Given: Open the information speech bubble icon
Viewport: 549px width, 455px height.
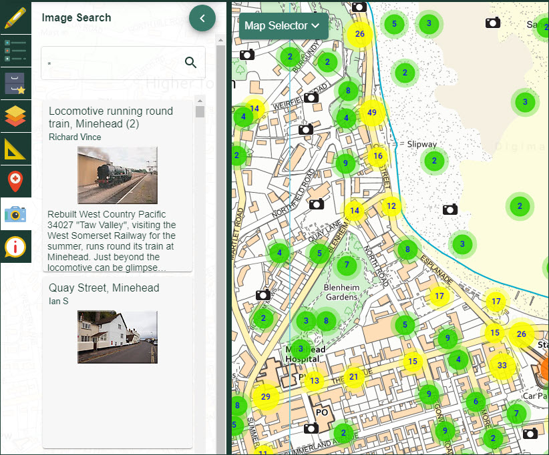Looking at the screenshot, I should click(15, 247).
